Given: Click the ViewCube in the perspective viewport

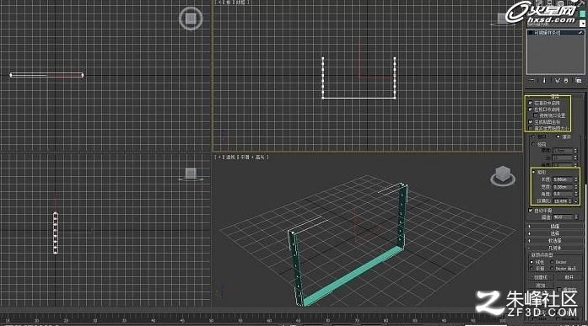Looking at the screenshot, I should coord(502,175).
